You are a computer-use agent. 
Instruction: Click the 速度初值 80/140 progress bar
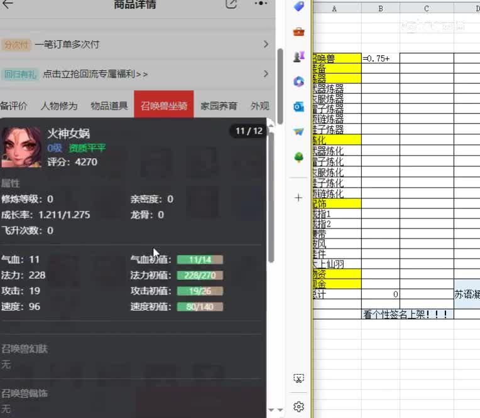click(x=200, y=307)
